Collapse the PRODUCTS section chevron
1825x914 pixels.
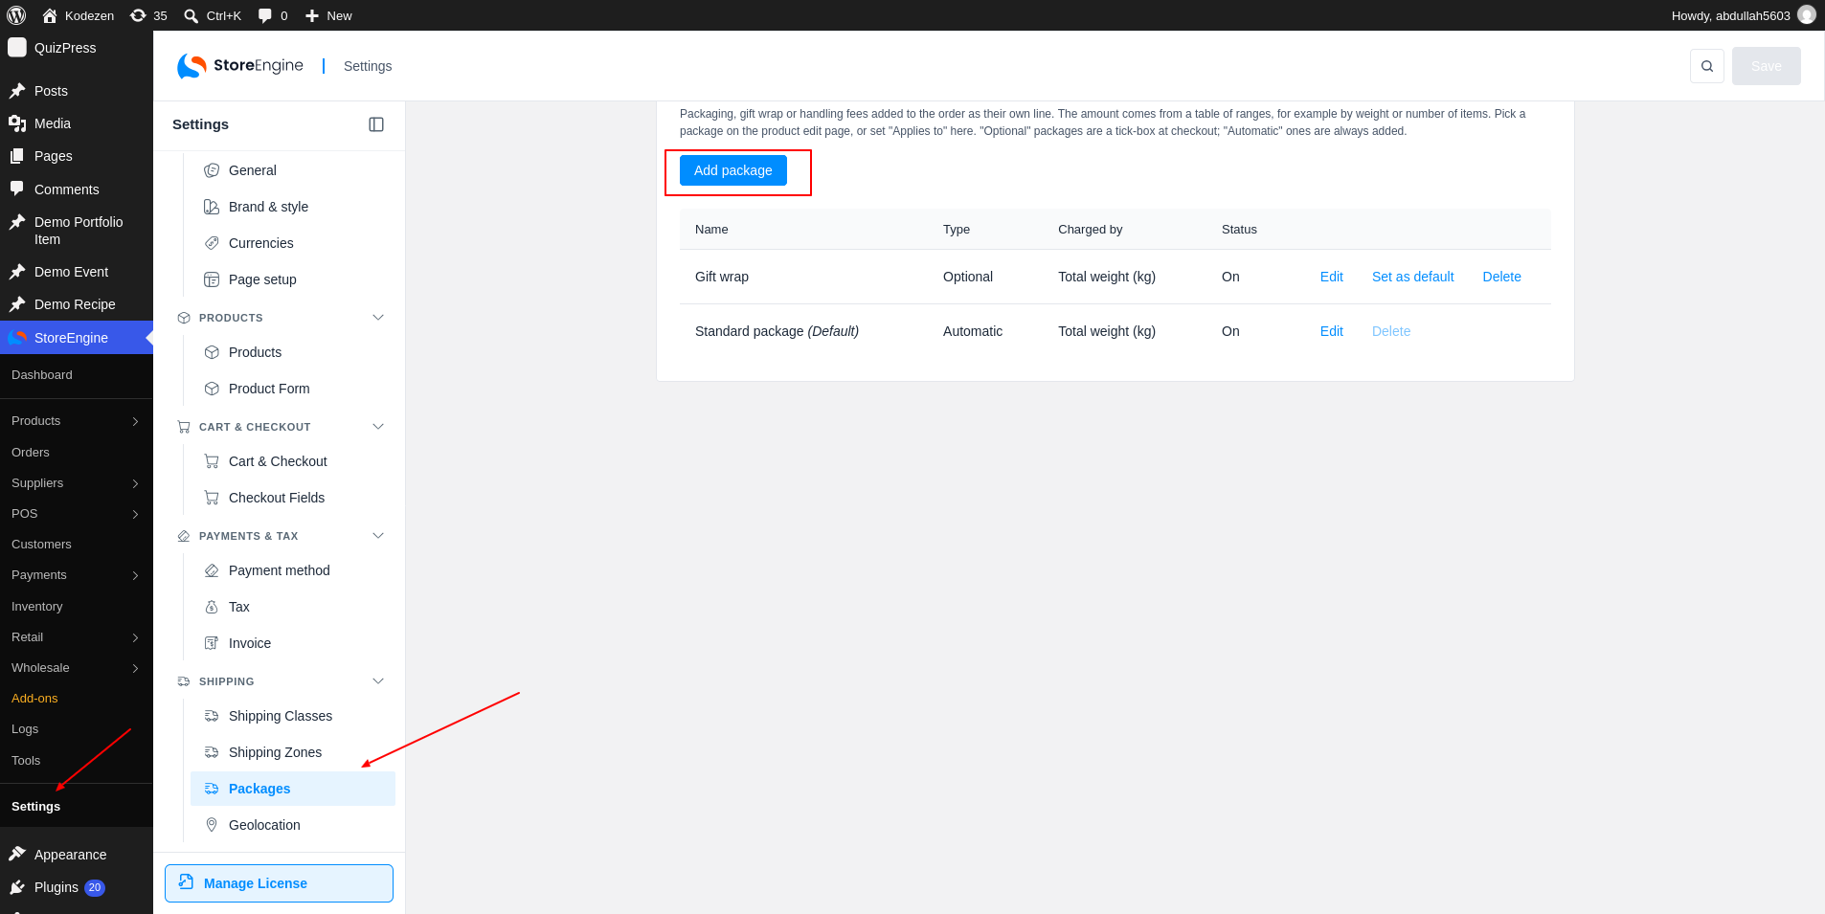pyautogui.click(x=378, y=318)
